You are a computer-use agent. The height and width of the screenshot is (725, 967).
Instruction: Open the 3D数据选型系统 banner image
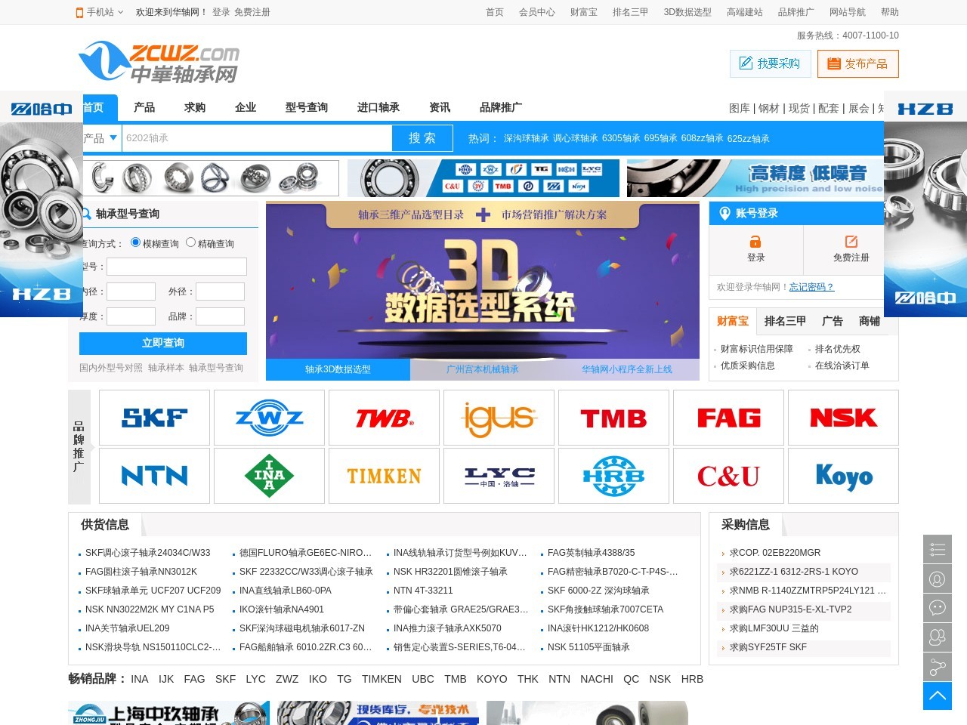483,280
